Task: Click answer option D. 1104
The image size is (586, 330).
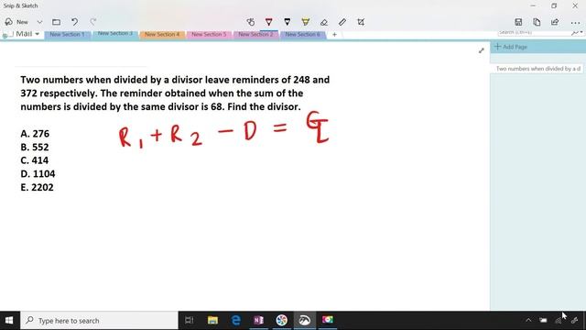Action: [38, 174]
